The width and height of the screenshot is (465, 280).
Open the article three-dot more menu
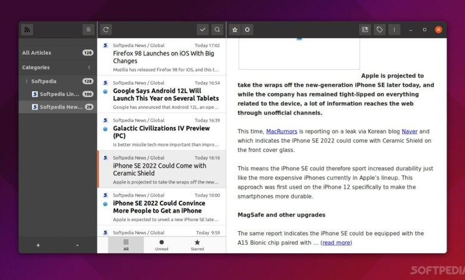[394, 30]
